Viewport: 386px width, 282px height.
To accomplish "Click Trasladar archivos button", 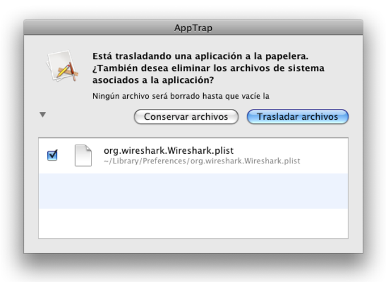I will pyautogui.click(x=297, y=117).
